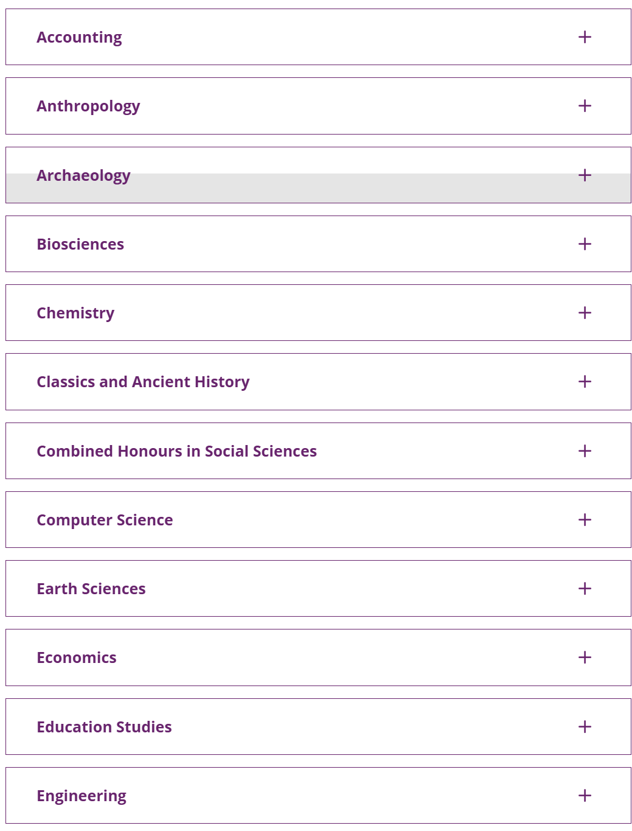Click the plus icon beside Anthropology
The height and width of the screenshot is (831, 632).
coord(585,106)
